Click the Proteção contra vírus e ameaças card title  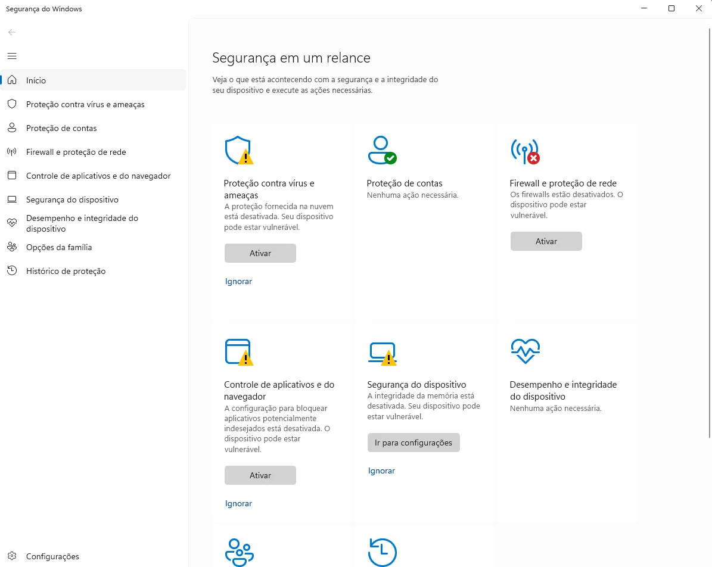point(269,189)
